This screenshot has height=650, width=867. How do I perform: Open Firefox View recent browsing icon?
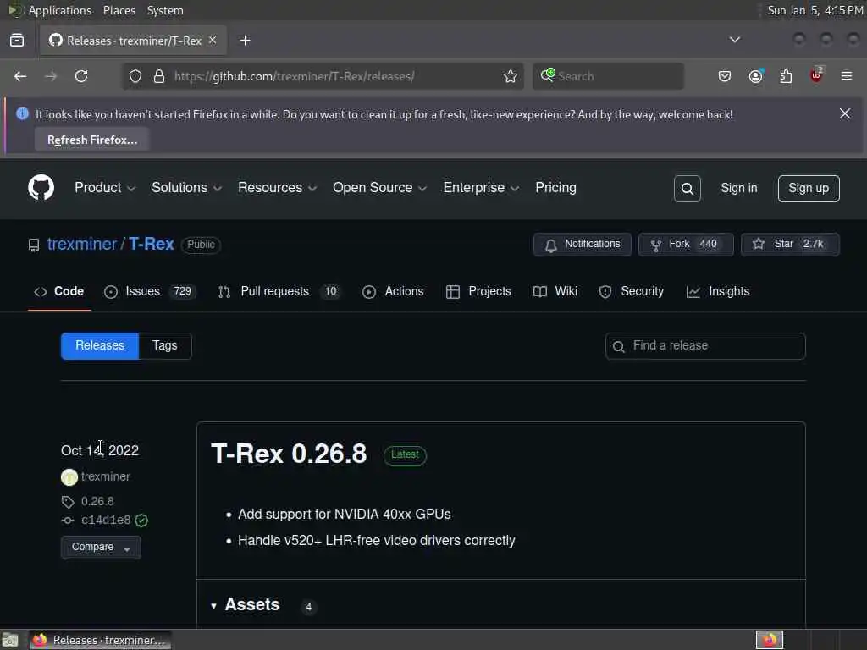[17, 41]
